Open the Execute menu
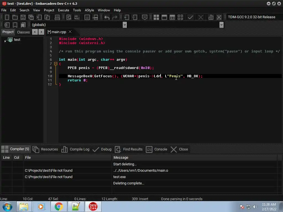Screen dimensions: 283x212 pos(64,10)
